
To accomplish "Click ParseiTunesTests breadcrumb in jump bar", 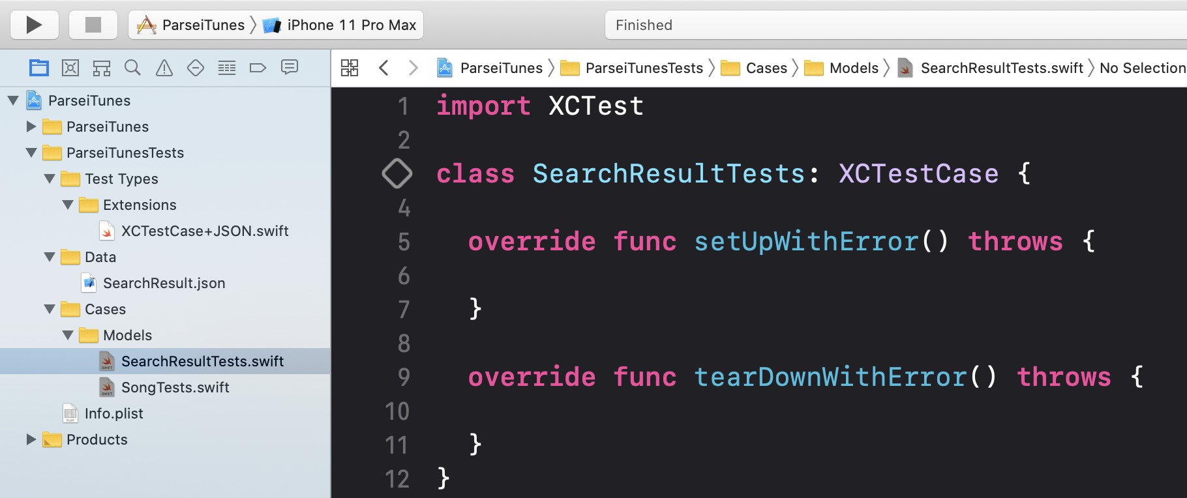I will tap(632, 68).
